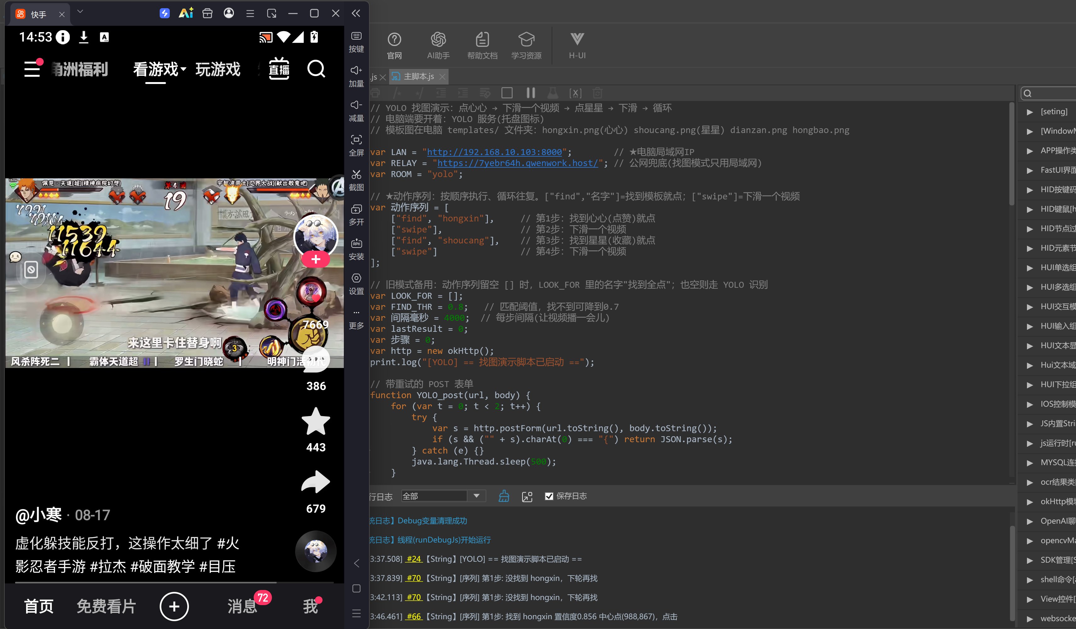The height and width of the screenshot is (629, 1076).
Task: Click the Android home square in emulator sidebar
Action: click(356, 588)
